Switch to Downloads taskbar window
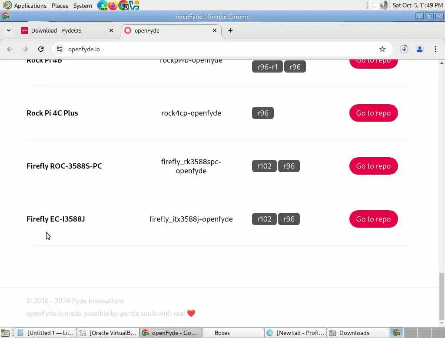 click(x=358, y=333)
